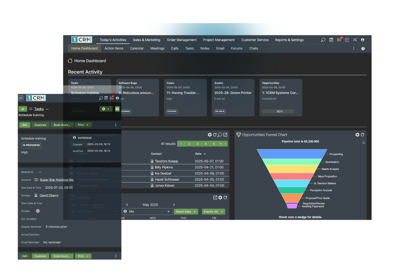Open settings gear on My Inbox panel

click(x=210, y=135)
